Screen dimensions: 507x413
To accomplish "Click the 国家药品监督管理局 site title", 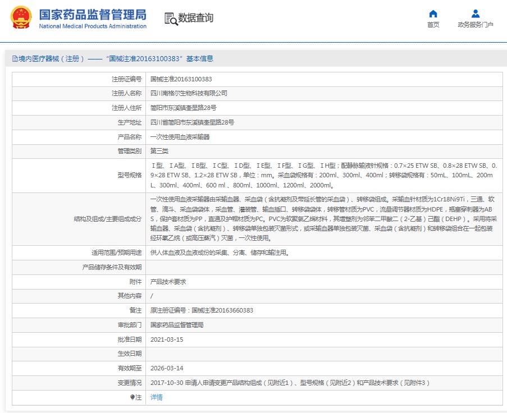I will [x=93, y=14].
